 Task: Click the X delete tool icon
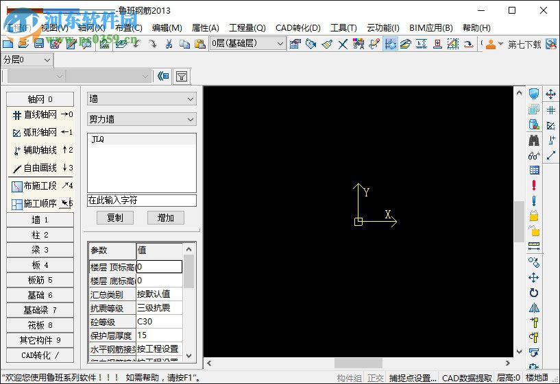pos(343,44)
